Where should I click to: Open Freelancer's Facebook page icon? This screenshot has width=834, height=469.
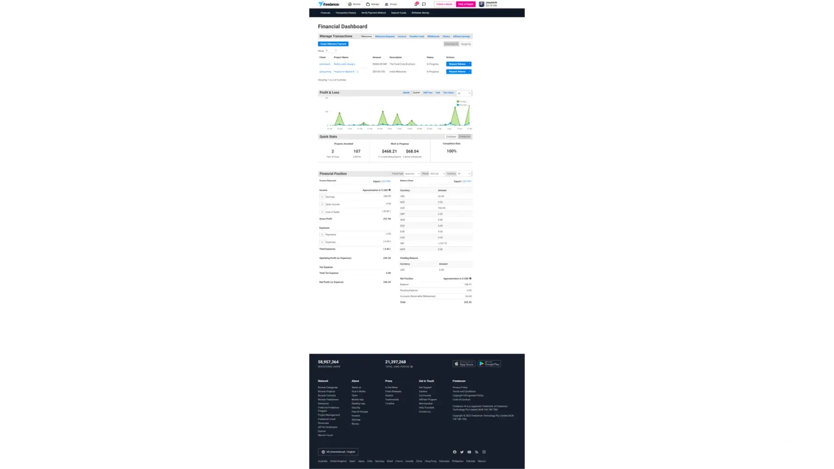455,452
